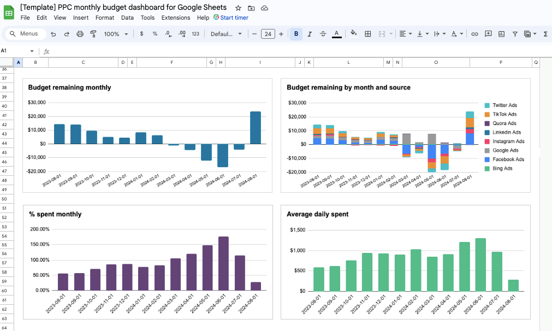Click the insert link icon
552x331 pixels.
point(474,34)
